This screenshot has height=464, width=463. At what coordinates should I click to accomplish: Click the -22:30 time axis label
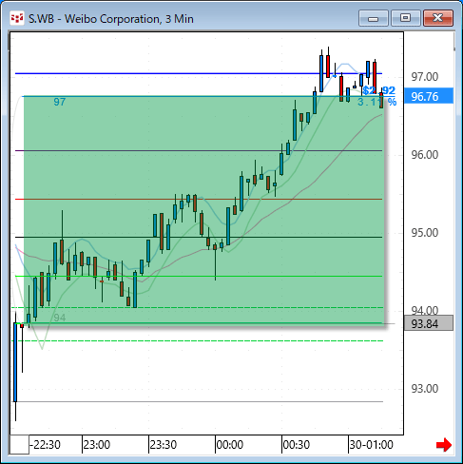[46, 445]
